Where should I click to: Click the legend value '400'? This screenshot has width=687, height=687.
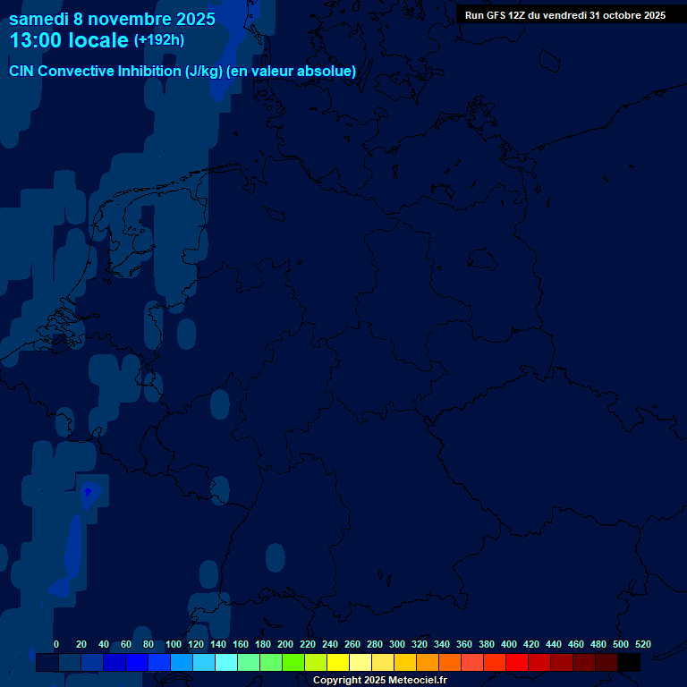[x=509, y=644]
